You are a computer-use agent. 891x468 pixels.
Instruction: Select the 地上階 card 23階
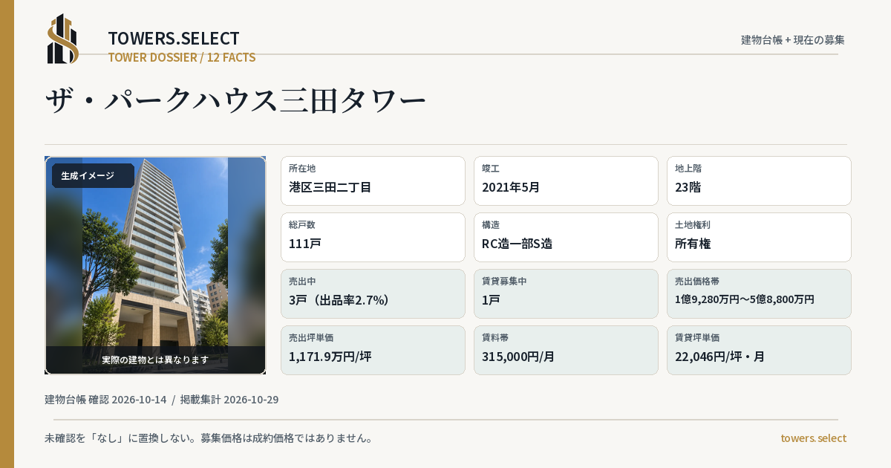[759, 181]
